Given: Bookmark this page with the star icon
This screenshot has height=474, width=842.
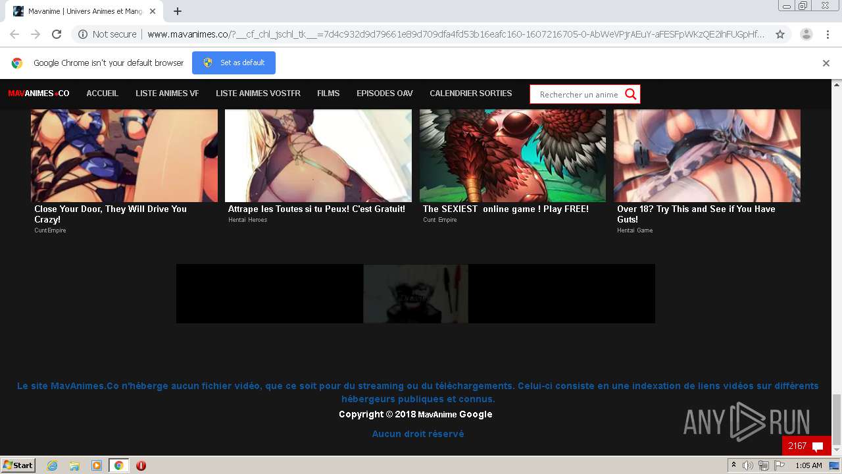Looking at the screenshot, I should coord(780,34).
